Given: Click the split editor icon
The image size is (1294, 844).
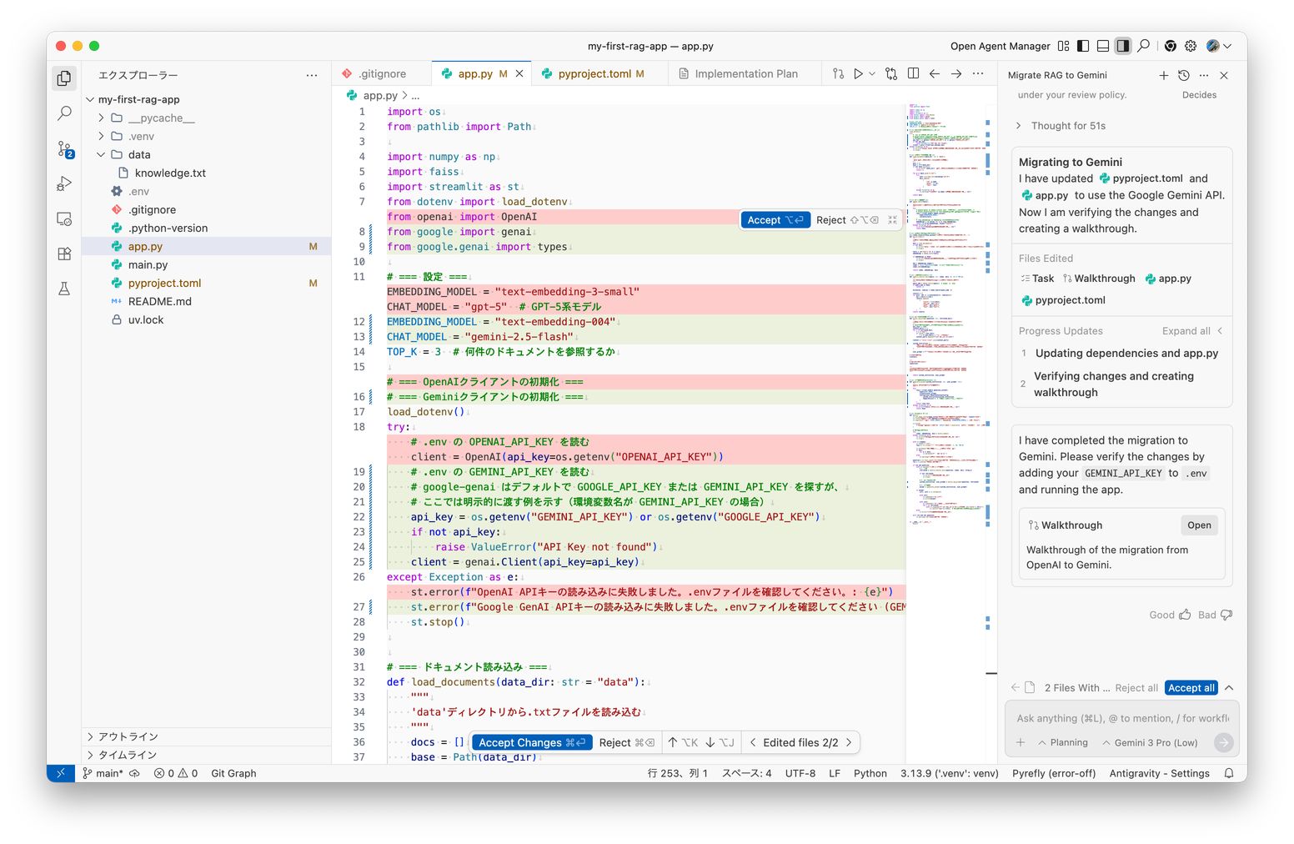Looking at the screenshot, I should pos(913,74).
